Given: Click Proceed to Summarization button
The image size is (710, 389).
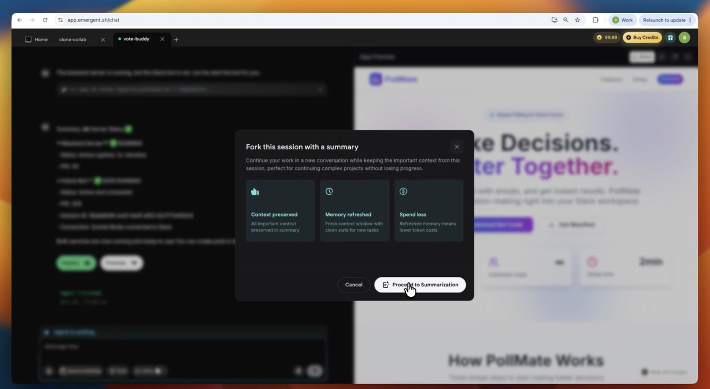Looking at the screenshot, I should pyautogui.click(x=420, y=285).
